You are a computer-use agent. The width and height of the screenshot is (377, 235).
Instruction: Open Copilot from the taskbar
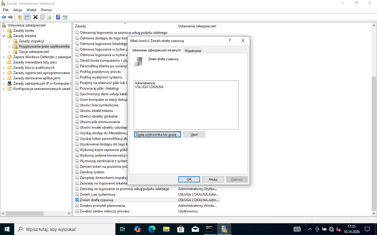138,229
